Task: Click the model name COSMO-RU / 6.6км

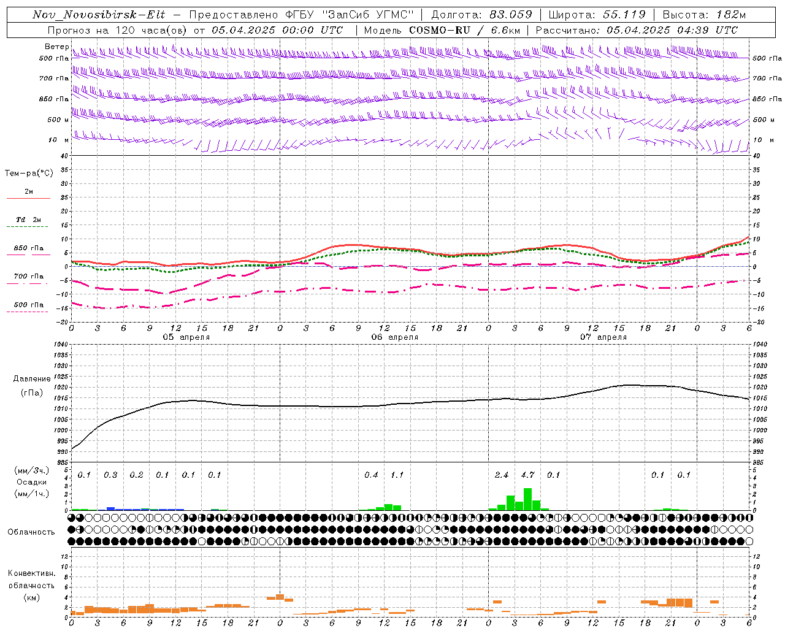Action: pyautogui.click(x=463, y=30)
